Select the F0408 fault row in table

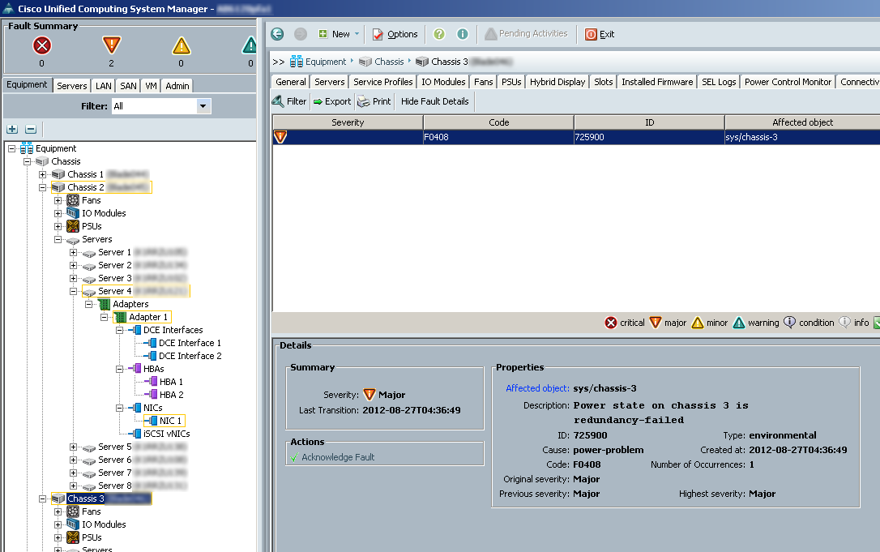(498, 137)
